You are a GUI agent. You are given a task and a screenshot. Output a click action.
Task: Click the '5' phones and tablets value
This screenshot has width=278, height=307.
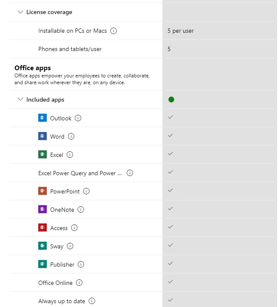[x=169, y=49]
